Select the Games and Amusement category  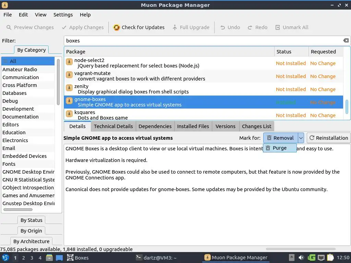click(x=28, y=196)
